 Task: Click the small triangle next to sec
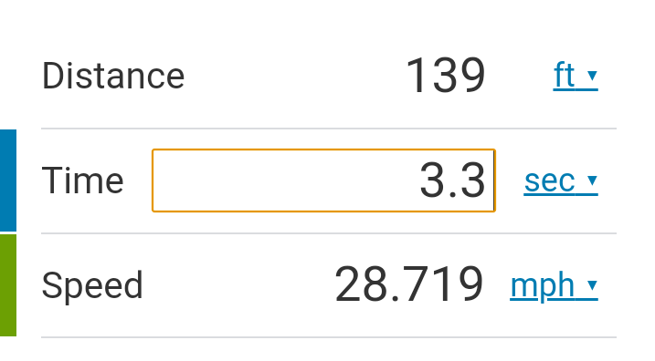click(x=592, y=180)
